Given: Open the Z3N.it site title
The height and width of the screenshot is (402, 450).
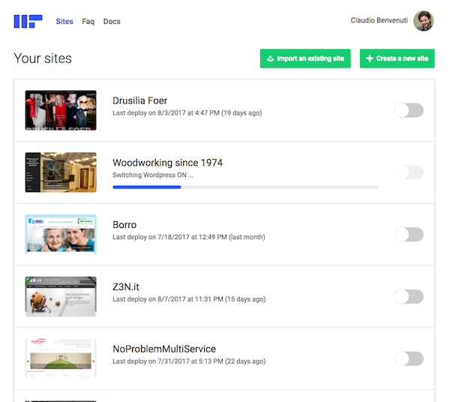Looking at the screenshot, I should (126, 287).
